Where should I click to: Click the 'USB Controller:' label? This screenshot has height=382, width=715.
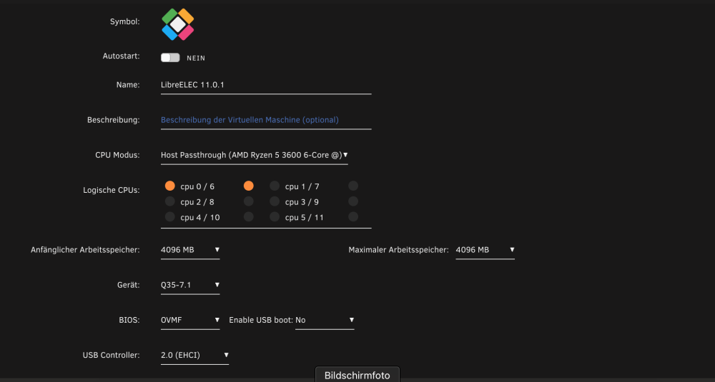(x=112, y=355)
